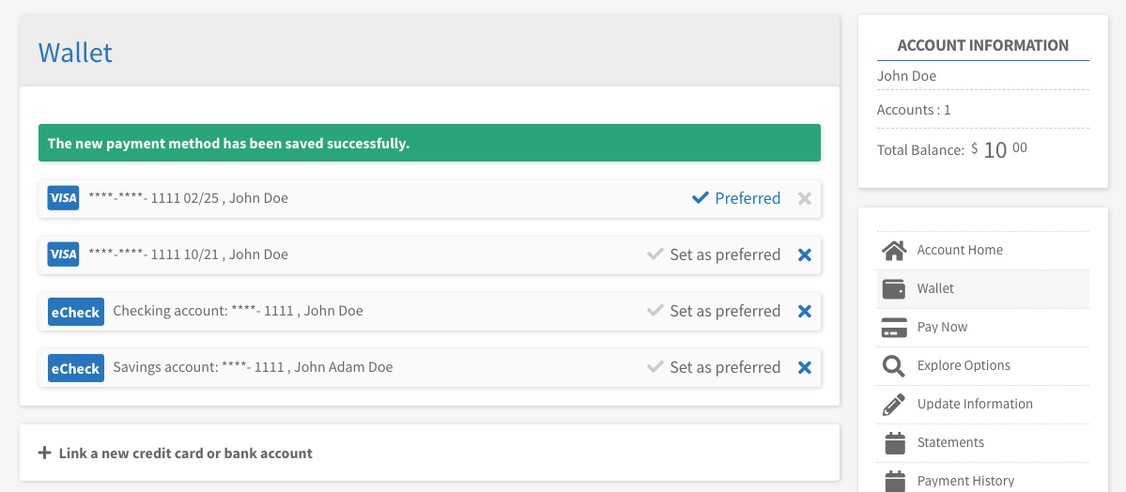Image resolution: width=1126 pixels, height=492 pixels.
Task: Click the Statements calendar icon
Action: pyautogui.click(x=894, y=442)
